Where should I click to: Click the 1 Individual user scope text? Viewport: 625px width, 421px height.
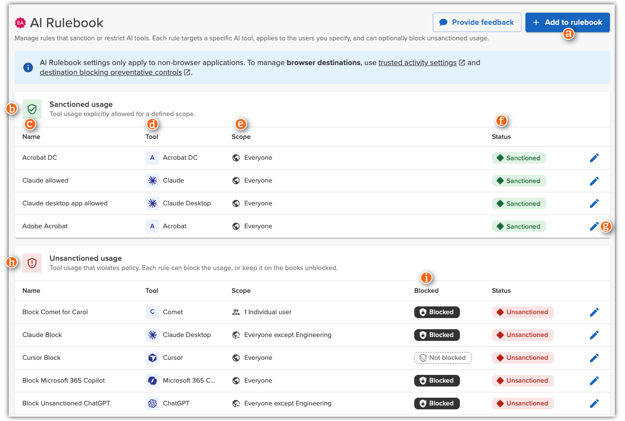(x=268, y=312)
